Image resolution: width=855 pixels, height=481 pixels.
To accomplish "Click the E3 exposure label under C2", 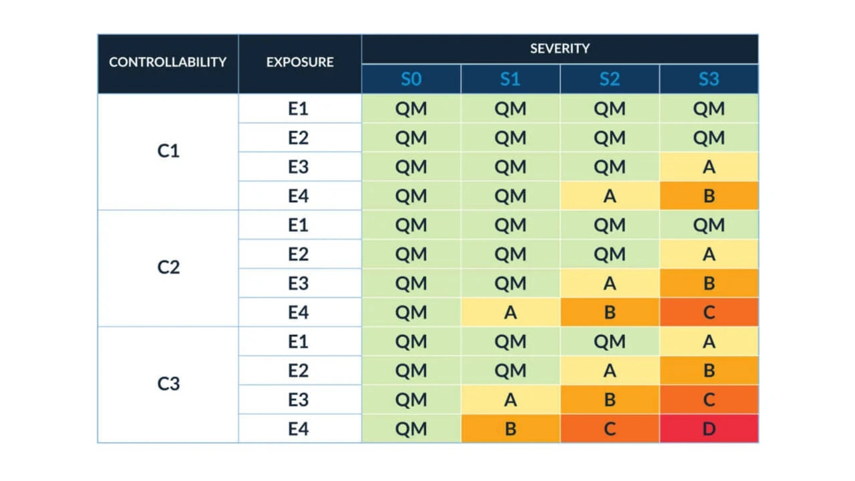I will pyautogui.click(x=299, y=283).
